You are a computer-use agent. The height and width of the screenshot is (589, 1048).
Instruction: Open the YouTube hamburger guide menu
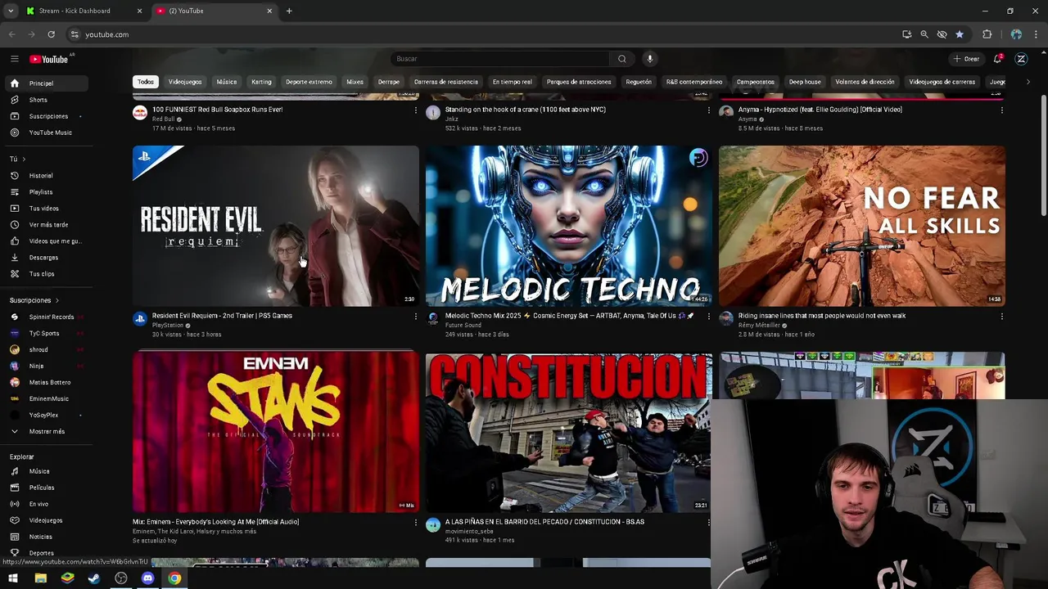[14, 59]
